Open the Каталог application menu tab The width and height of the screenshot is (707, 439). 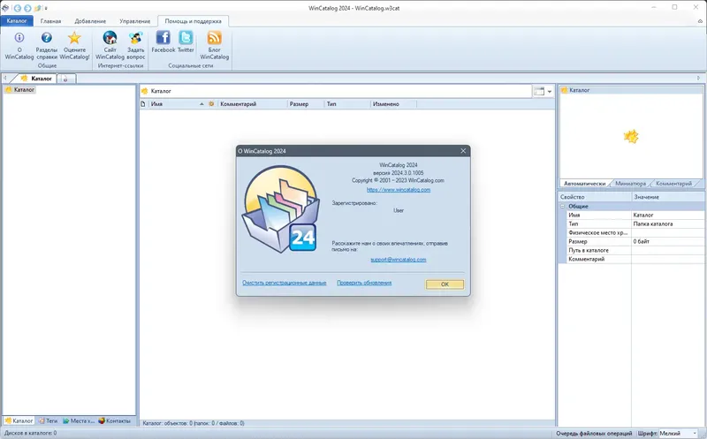17,20
